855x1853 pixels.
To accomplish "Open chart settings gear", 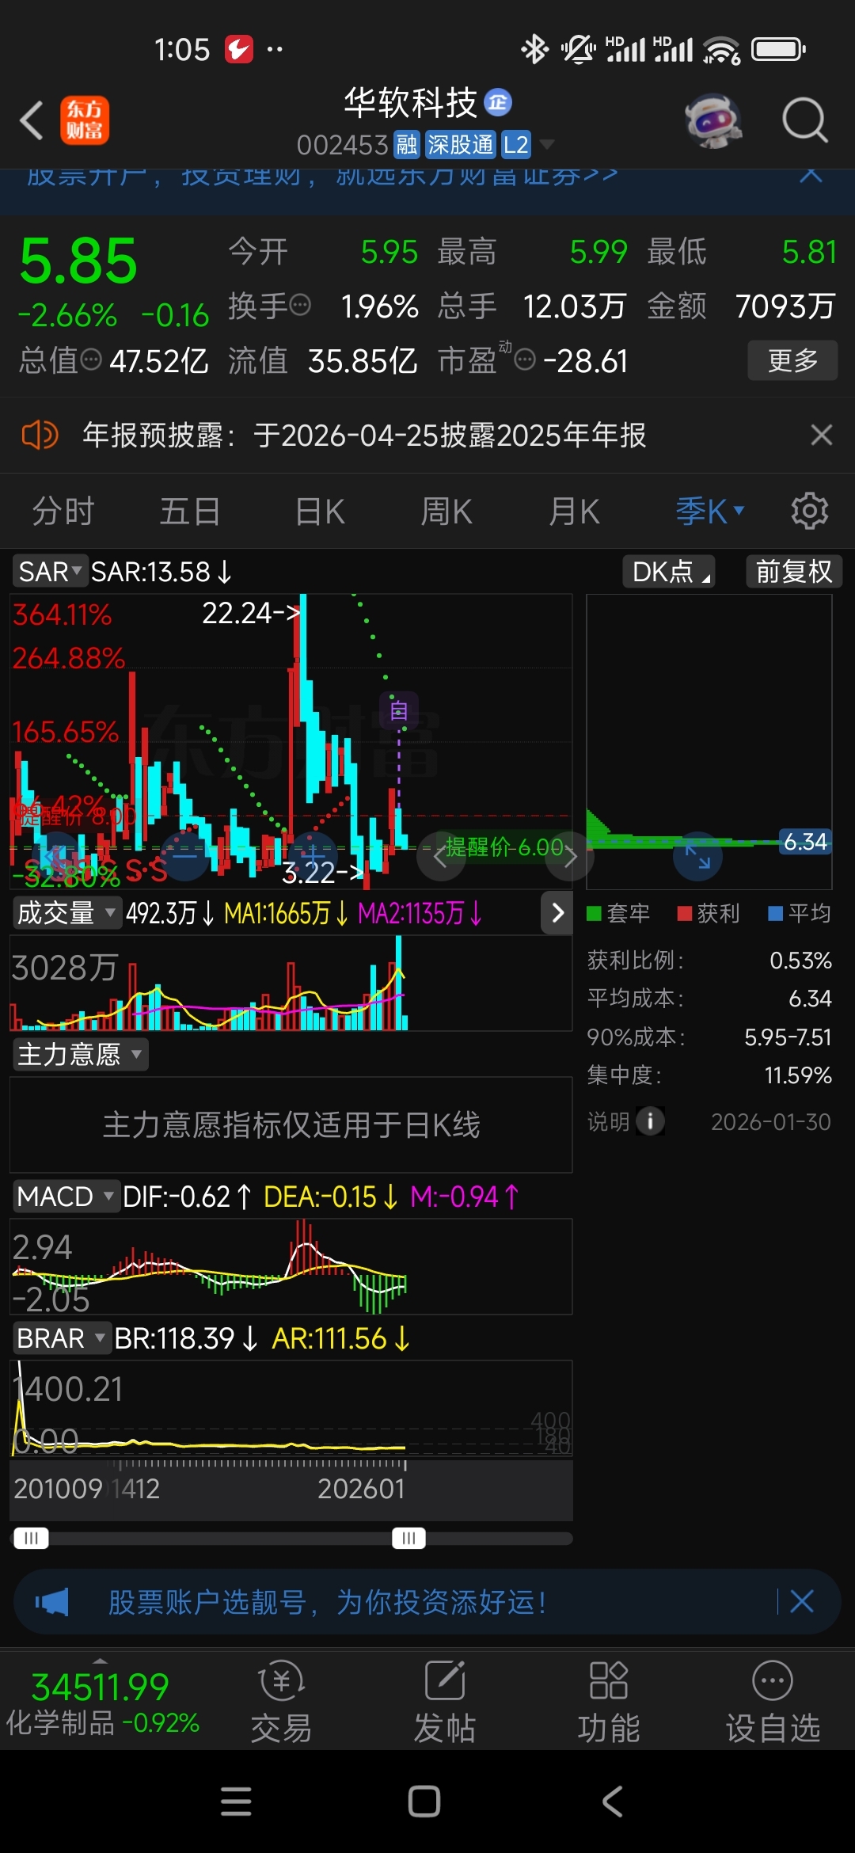I will click(810, 511).
